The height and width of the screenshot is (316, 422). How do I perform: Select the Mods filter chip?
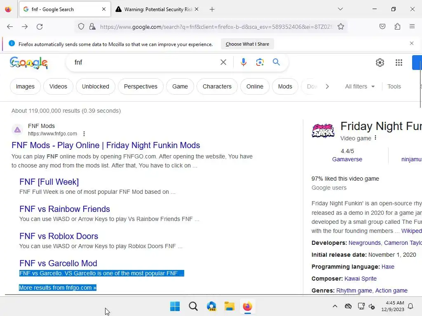tap(285, 86)
